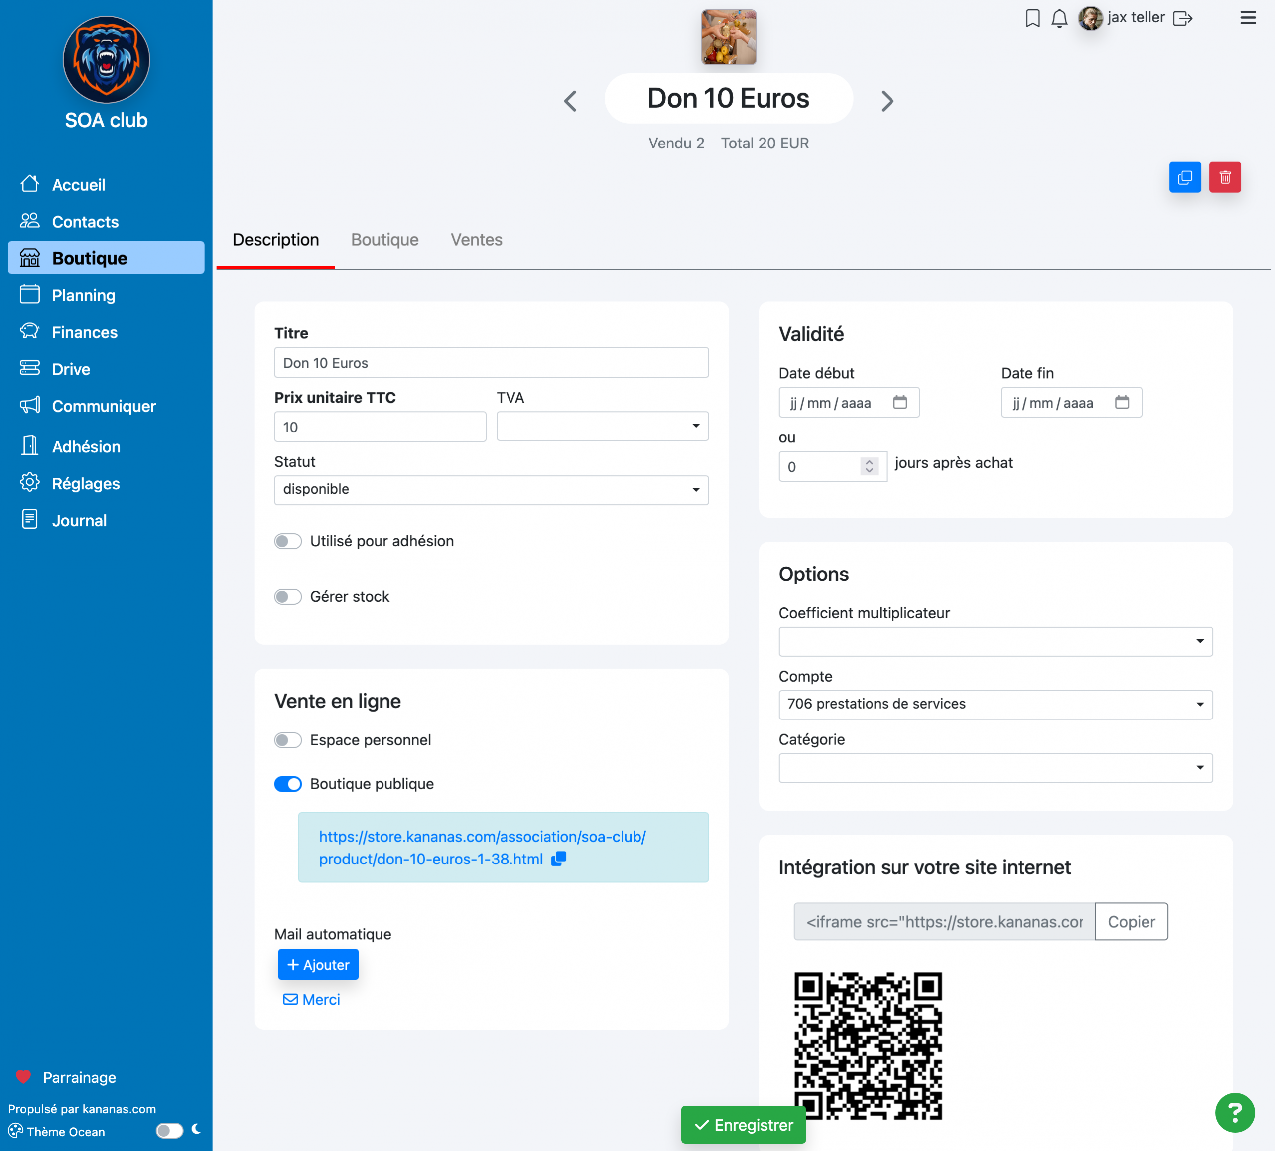Viewport: 1275px width, 1151px height.
Task: Click the bookmark icon in header
Action: click(1032, 19)
